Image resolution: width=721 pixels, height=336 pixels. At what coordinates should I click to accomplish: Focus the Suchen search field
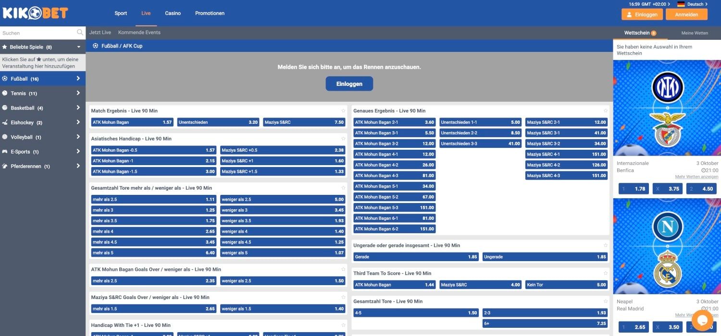[37, 33]
